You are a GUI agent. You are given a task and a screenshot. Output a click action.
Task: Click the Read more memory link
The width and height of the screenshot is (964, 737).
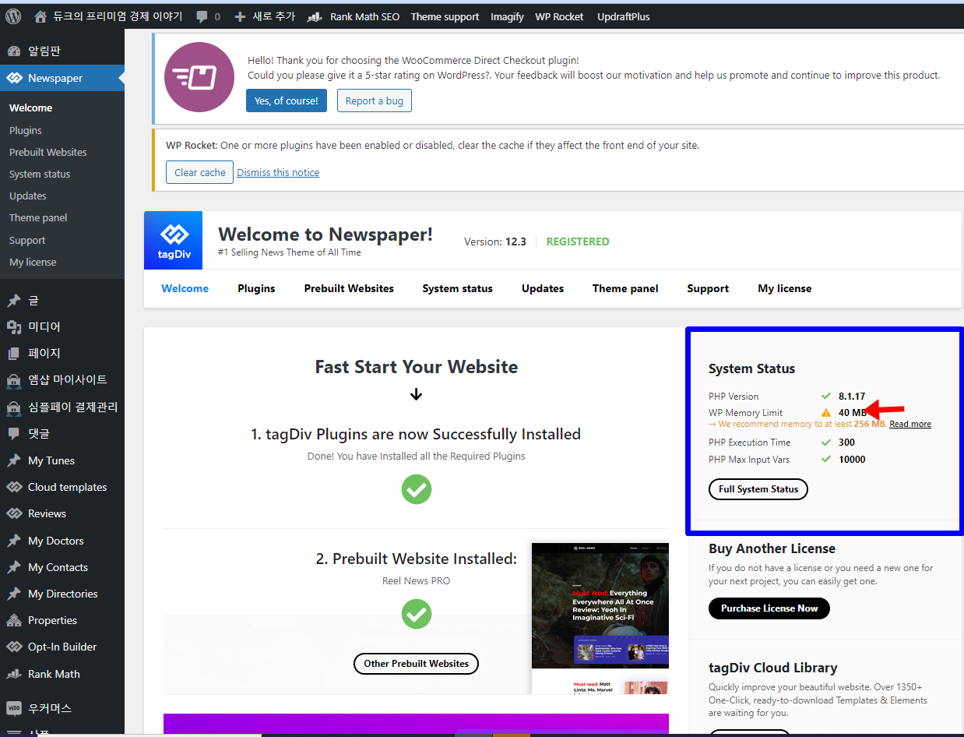tap(910, 424)
